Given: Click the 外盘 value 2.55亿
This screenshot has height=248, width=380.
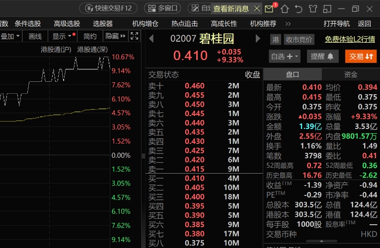Looking at the screenshot, I should pos(310,136).
